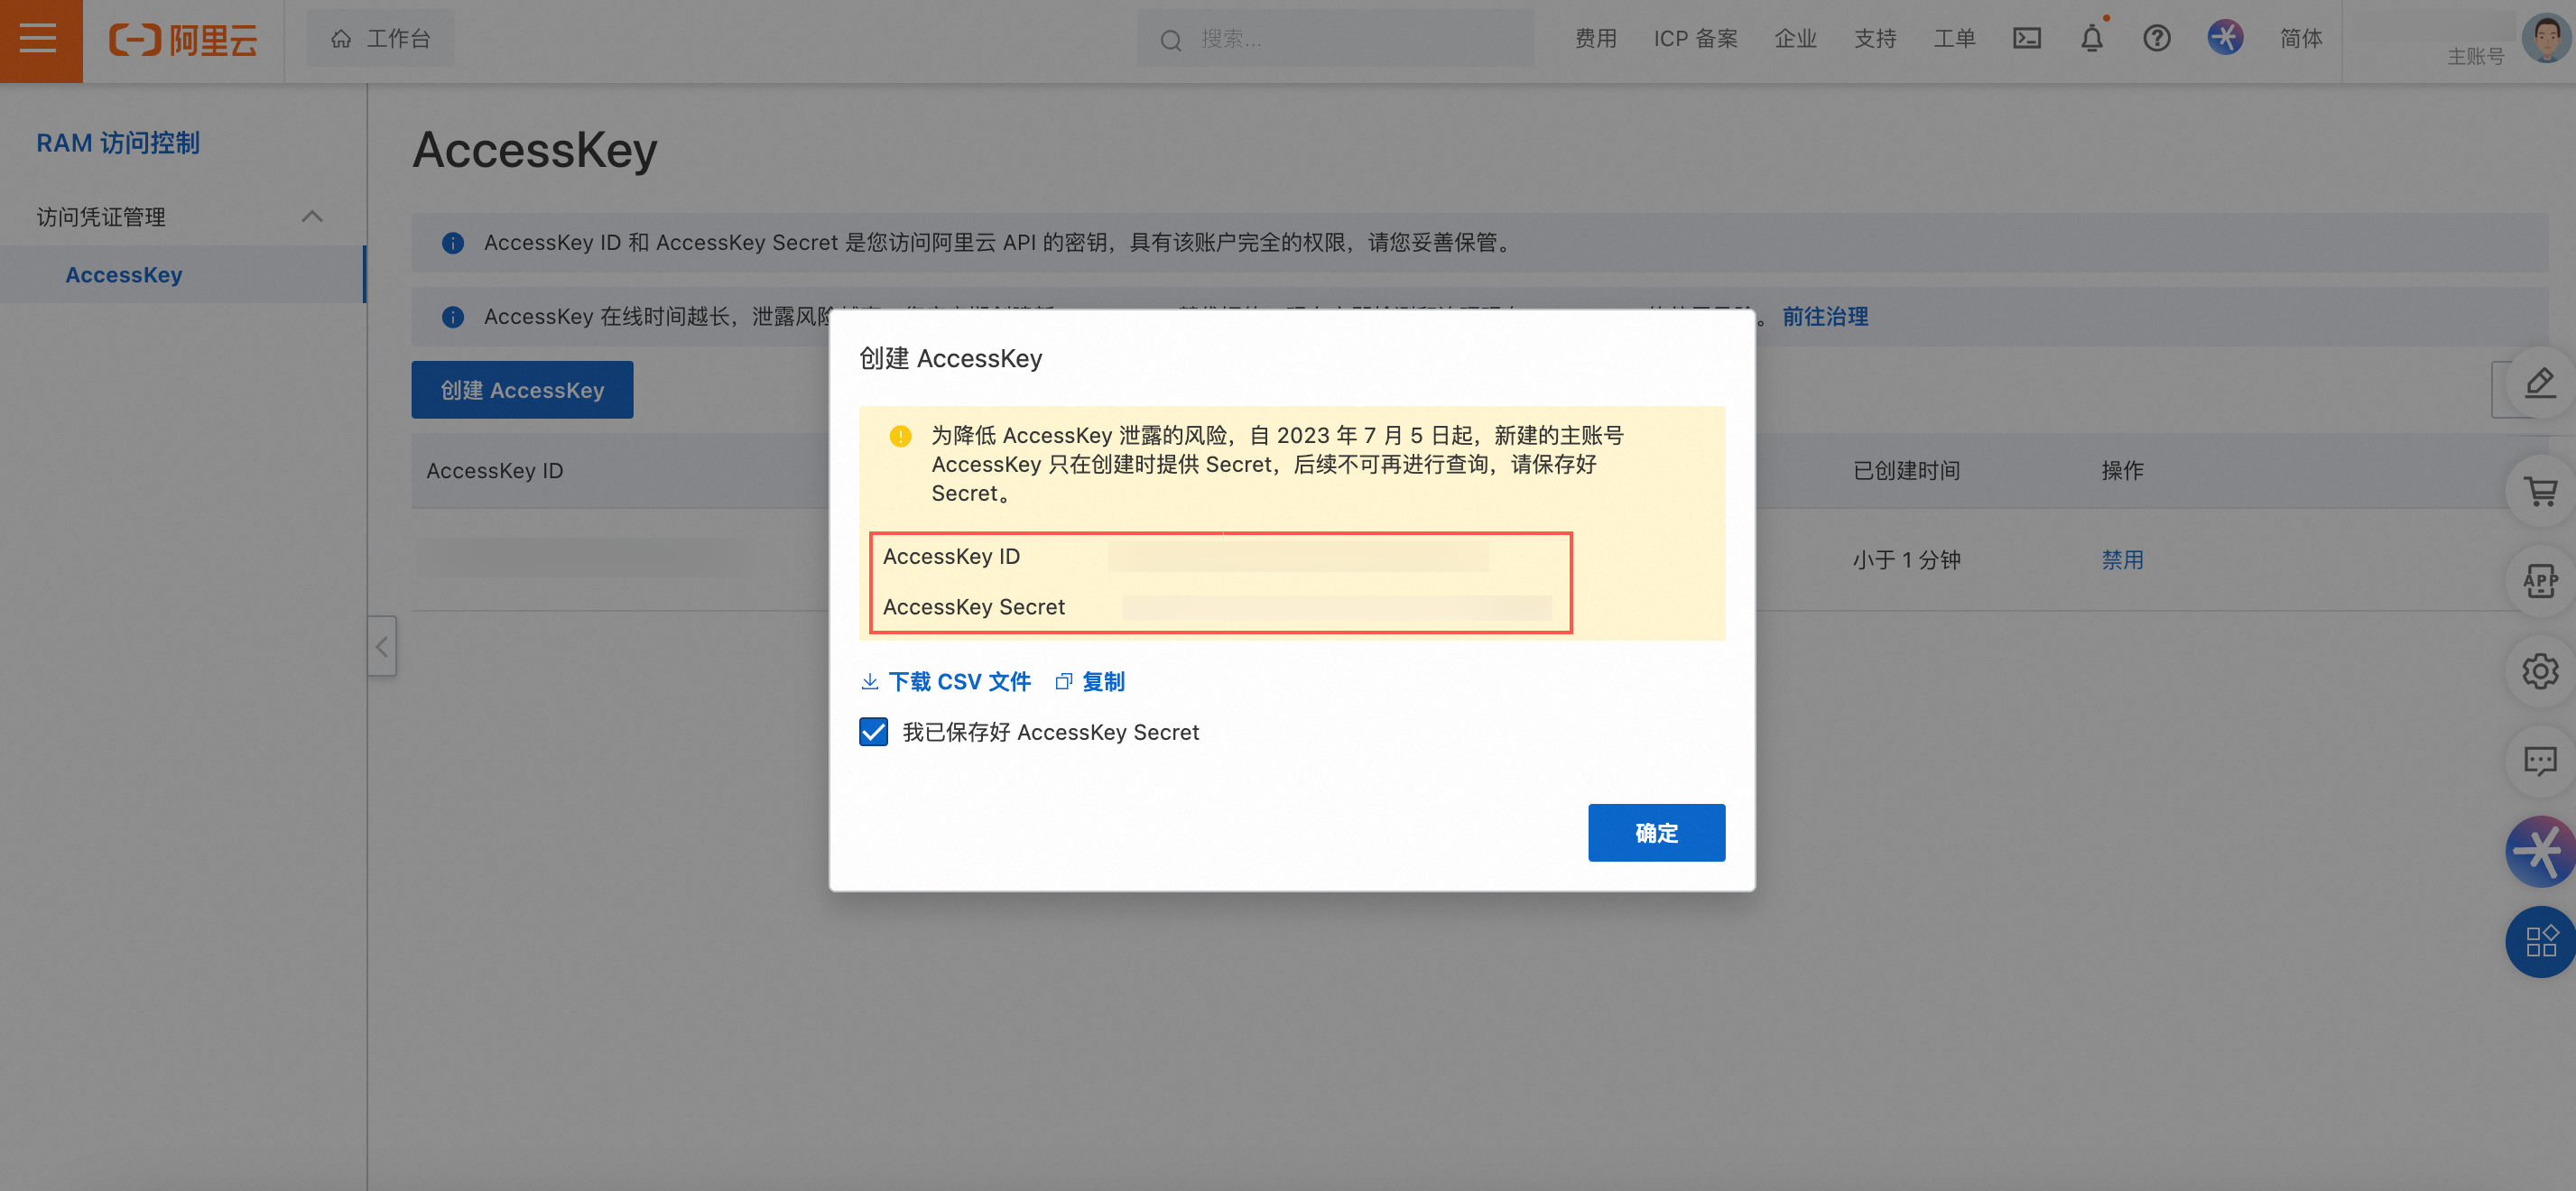The width and height of the screenshot is (2576, 1191).
Task: Click the 确定 button
Action: pos(1655,832)
